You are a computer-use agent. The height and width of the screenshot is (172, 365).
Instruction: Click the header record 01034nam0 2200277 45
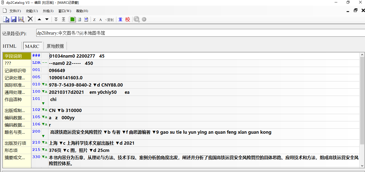tap(77, 56)
